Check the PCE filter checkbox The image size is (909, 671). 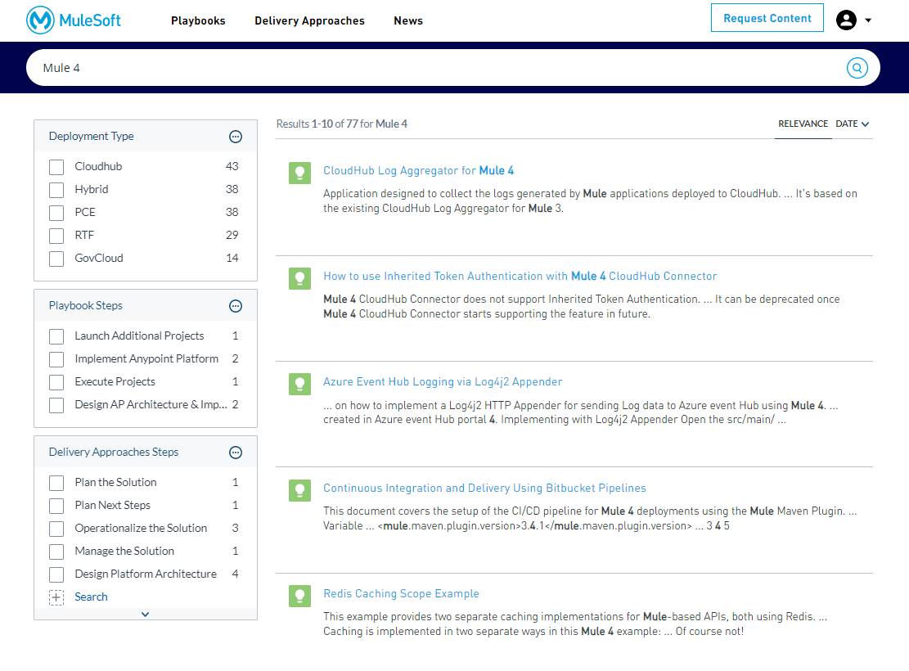[56, 213]
